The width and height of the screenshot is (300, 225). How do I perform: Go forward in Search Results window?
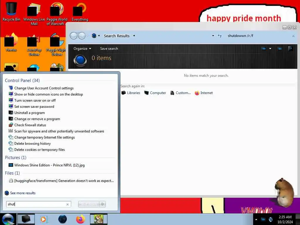tap(82, 36)
